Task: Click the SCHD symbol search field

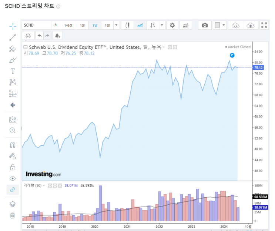Action: pyautogui.click(x=37, y=25)
